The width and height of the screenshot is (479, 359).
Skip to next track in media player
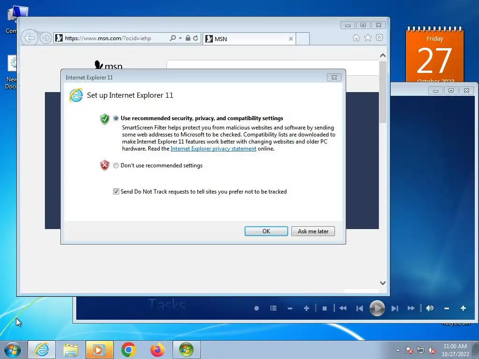pyautogui.click(x=394, y=309)
